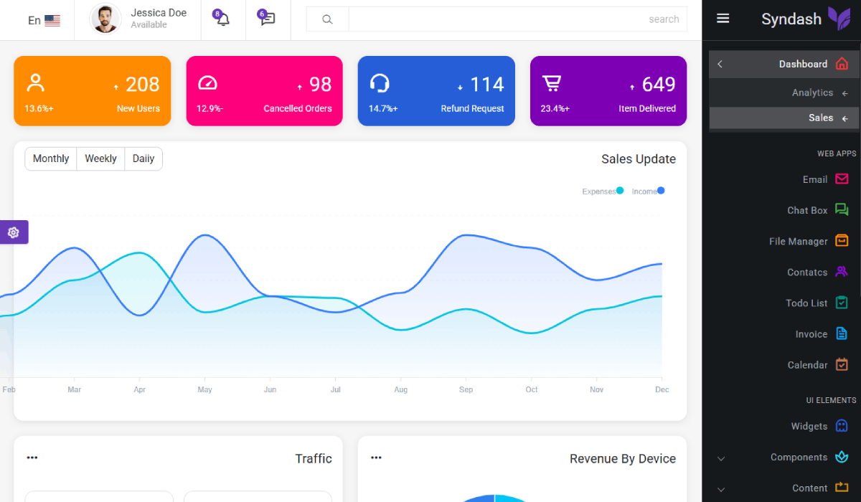Expand the Components submenu chevron
The image size is (861, 502).
(722, 458)
